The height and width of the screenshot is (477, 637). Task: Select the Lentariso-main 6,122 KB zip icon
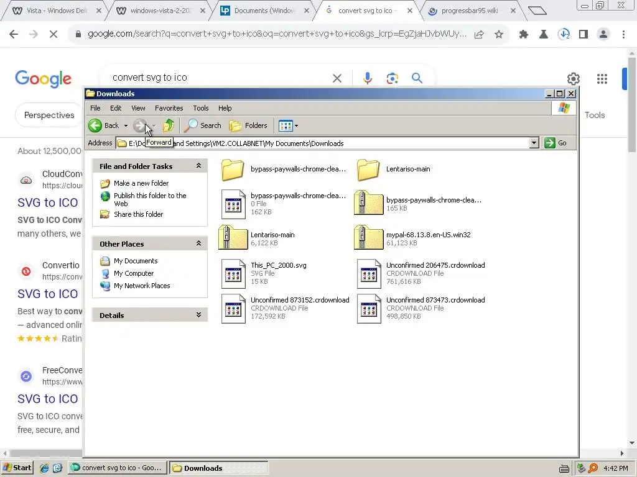click(x=233, y=237)
